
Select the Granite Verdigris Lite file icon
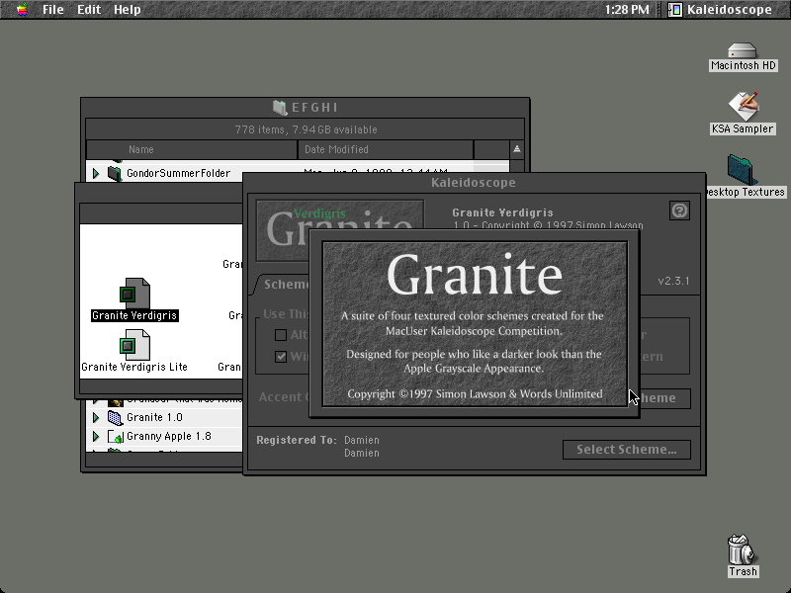(134, 345)
